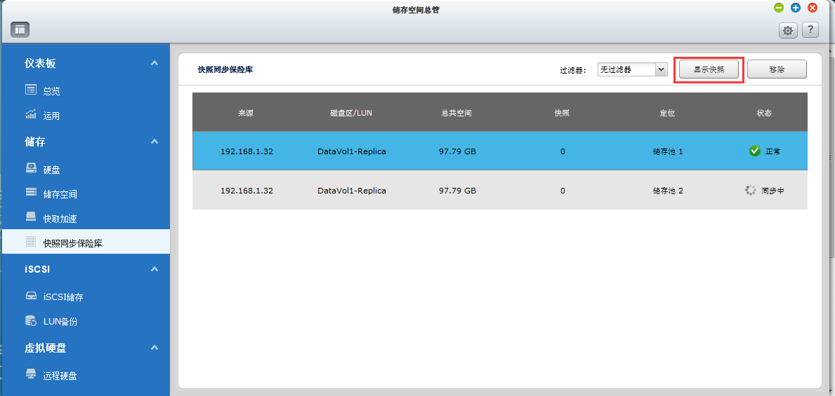The height and width of the screenshot is (396, 835).
Task: Click the 状态 column header
Action: point(765,114)
